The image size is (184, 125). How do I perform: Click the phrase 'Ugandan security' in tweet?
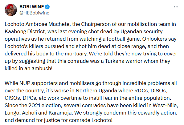(141, 31)
